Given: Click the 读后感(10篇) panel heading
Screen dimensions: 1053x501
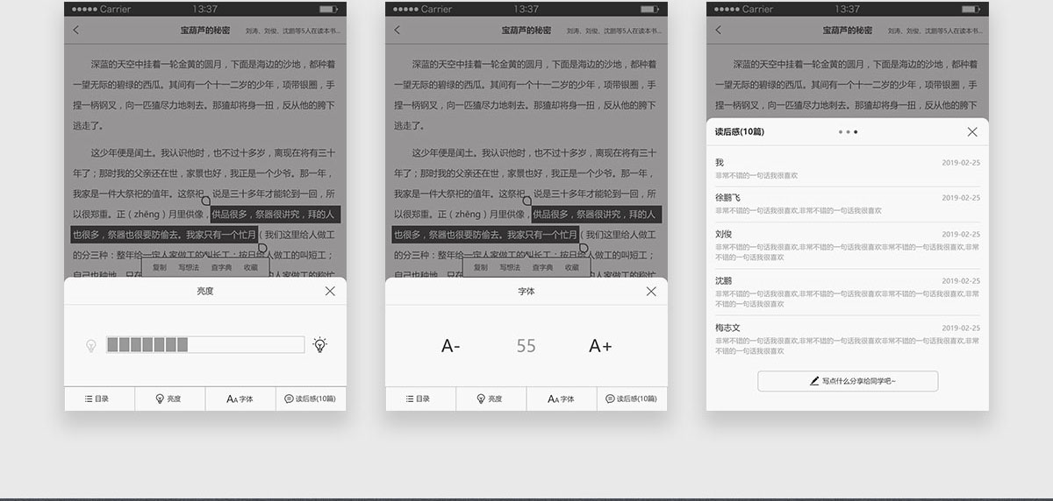Looking at the screenshot, I should pos(740,132).
